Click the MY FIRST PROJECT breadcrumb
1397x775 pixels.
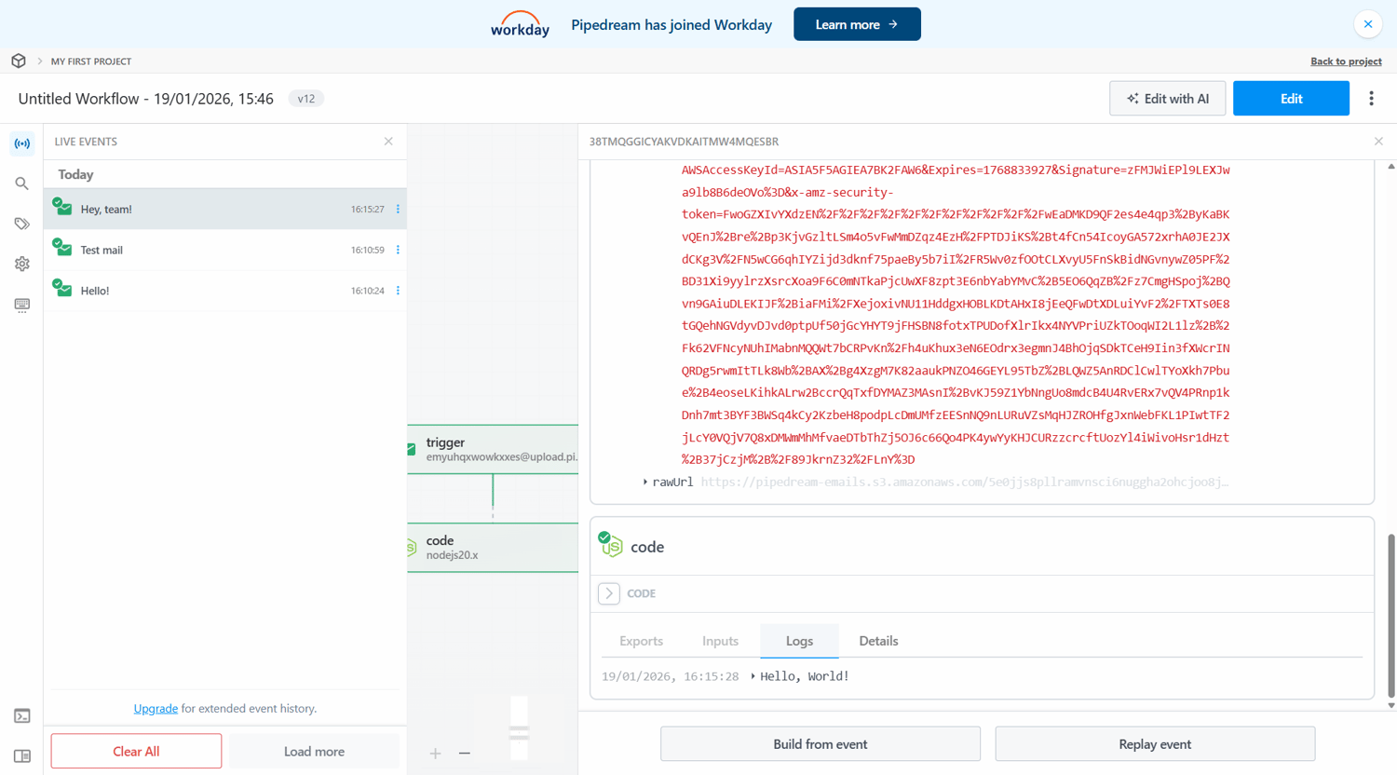click(x=90, y=61)
